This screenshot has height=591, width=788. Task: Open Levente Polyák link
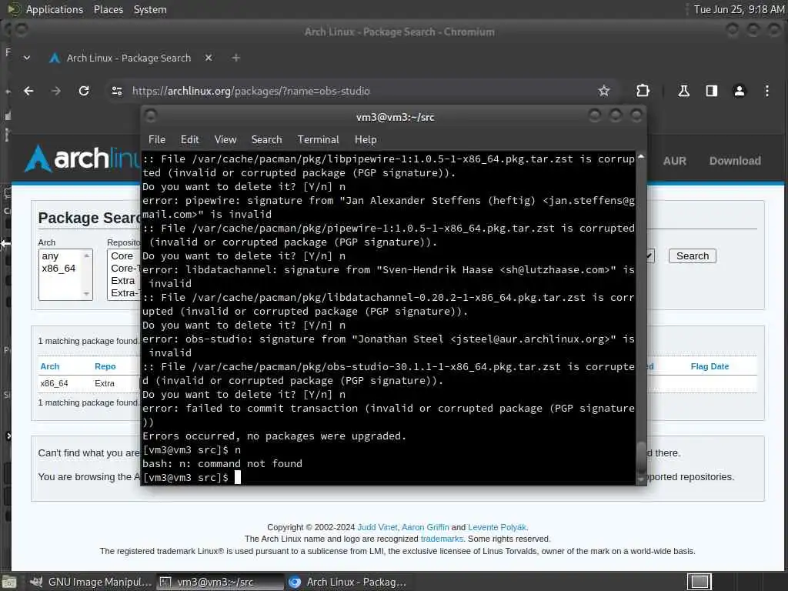click(497, 527)
